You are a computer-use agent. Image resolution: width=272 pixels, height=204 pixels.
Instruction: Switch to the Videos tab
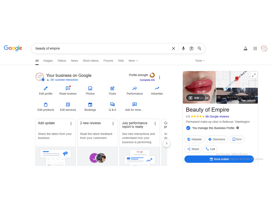(x=62, y=61)
